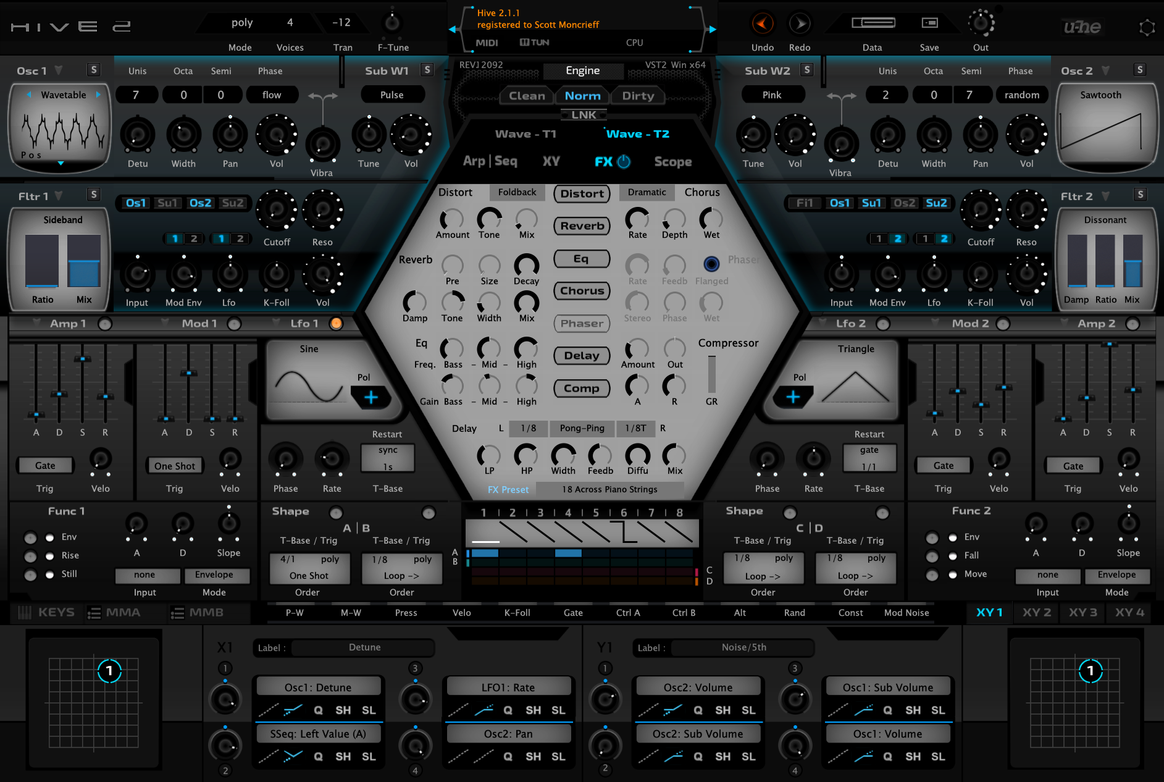The height and width of the screenshot is (782, 1164).
Task: Click the Osc 2 Sawtooth waveform display
Action: pyautogui.click(x=1100, y=132)
